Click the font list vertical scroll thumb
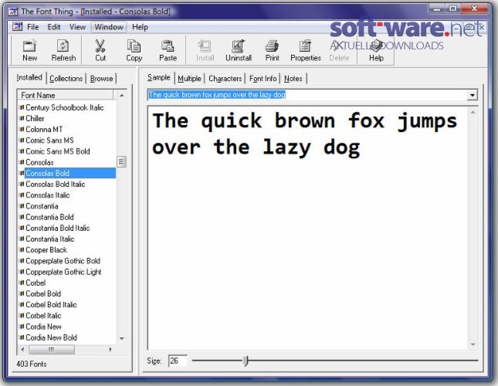 [x=121, y=161]
